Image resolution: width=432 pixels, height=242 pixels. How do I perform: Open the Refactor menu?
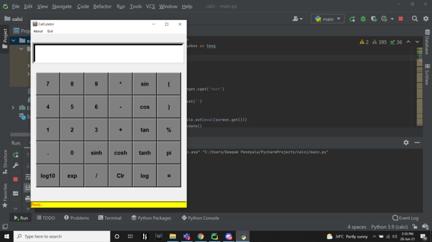102,6
